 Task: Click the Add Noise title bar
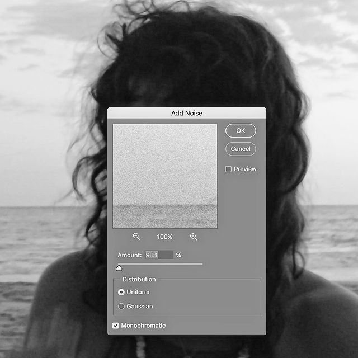(187, 113)
